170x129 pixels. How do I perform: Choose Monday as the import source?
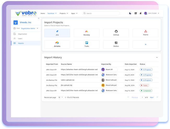pos(86,33)
